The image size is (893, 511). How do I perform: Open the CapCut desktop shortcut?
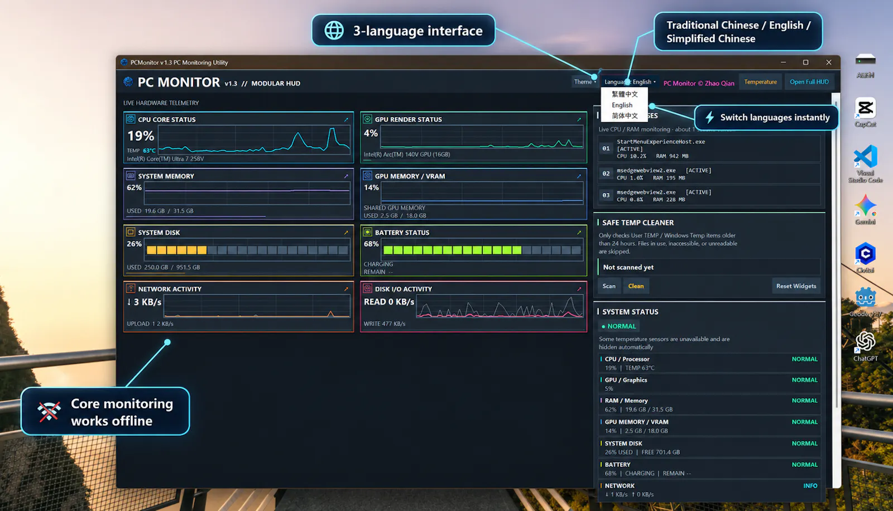tap(866, 112)
